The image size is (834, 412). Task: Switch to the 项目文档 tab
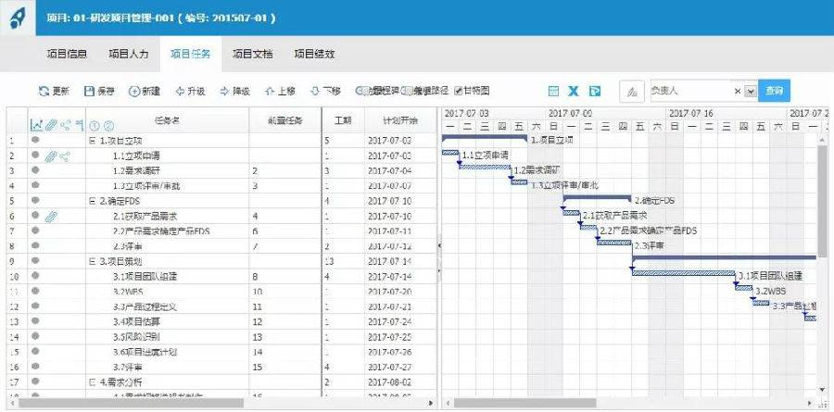(252, 55)
